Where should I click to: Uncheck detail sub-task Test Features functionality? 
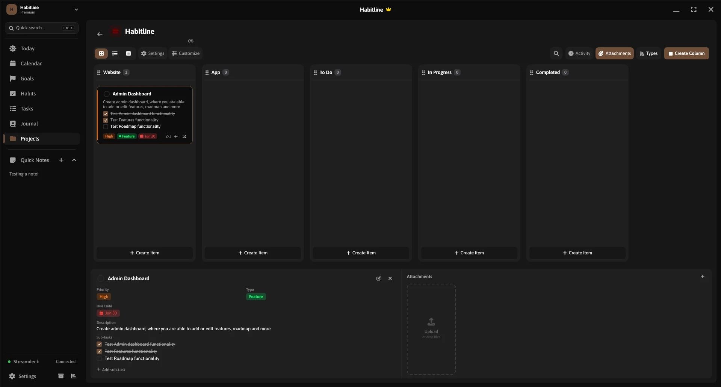[x=99, y=351]
